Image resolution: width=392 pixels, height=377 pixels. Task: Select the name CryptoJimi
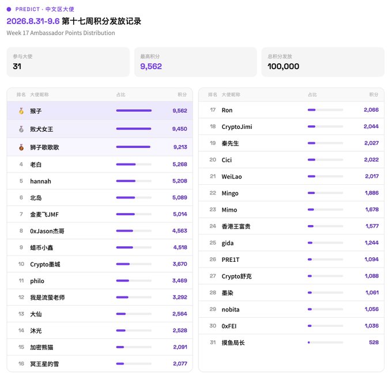(x=237, y=127)
